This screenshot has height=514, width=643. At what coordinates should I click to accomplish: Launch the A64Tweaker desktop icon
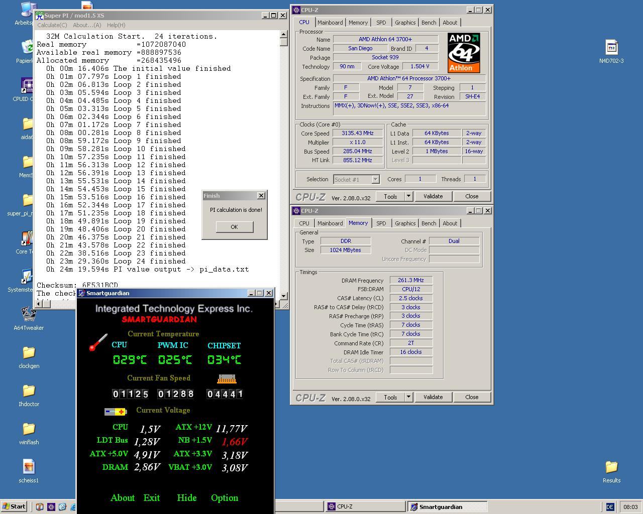click(x=29, y=314)
